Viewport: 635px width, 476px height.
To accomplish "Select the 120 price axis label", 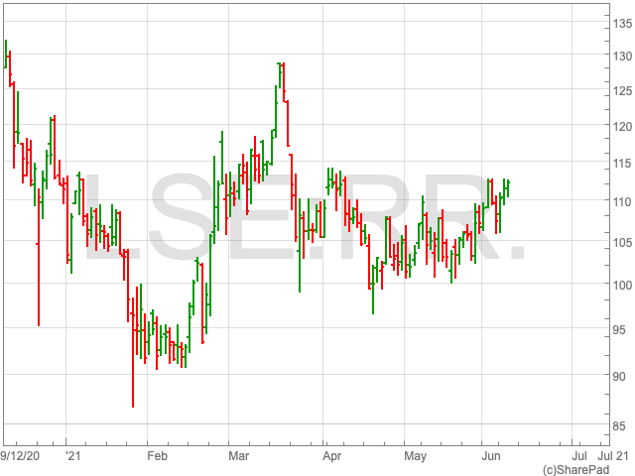I will [x=621, y=127].
